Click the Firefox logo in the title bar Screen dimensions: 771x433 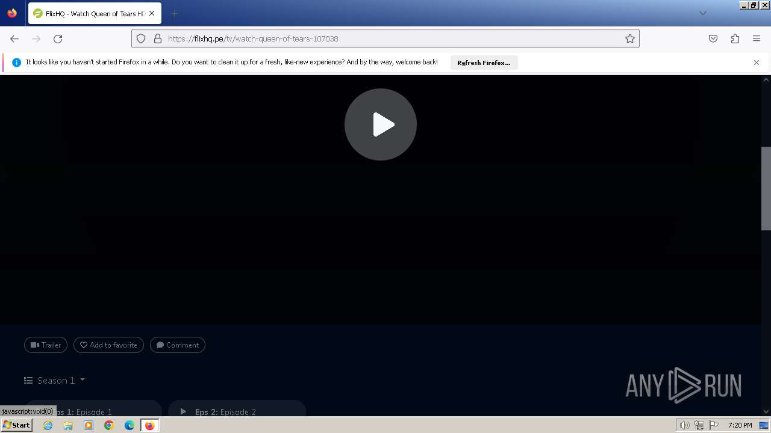pos(12,13)
